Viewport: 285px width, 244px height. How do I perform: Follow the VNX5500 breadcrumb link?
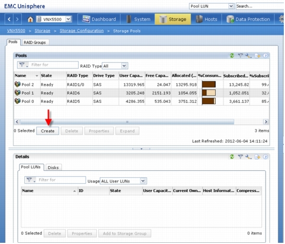coord(16,31)
